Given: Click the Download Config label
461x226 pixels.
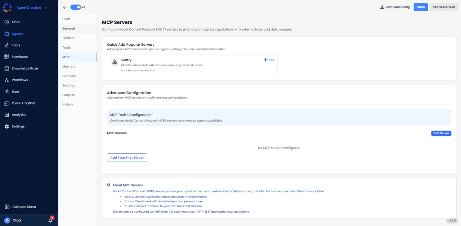Looking at the screenshot, I should coord(398,7).
